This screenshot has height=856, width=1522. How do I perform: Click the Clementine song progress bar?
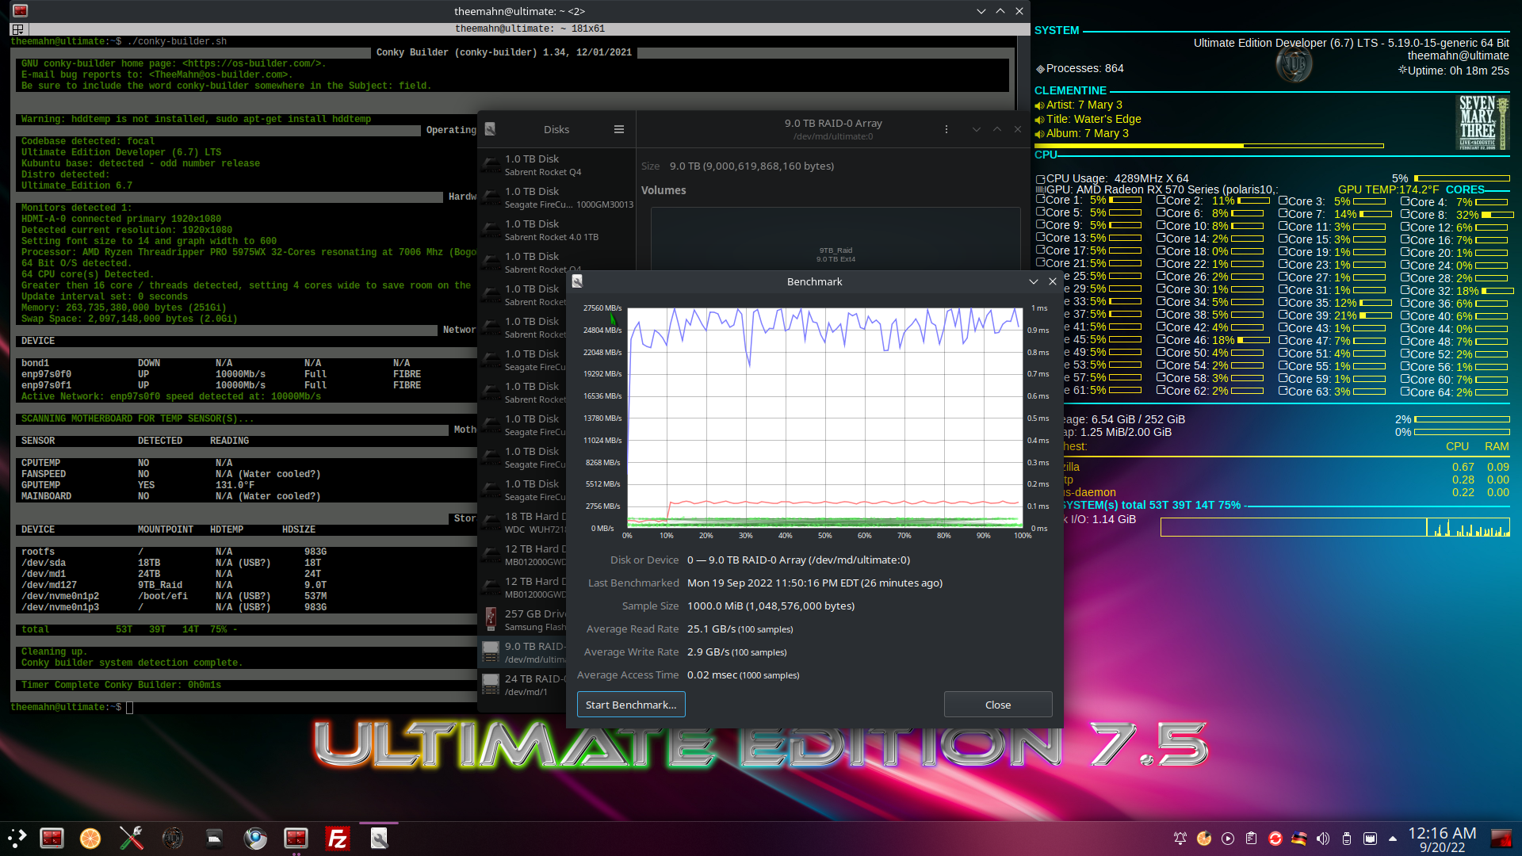pos(1209,146)
